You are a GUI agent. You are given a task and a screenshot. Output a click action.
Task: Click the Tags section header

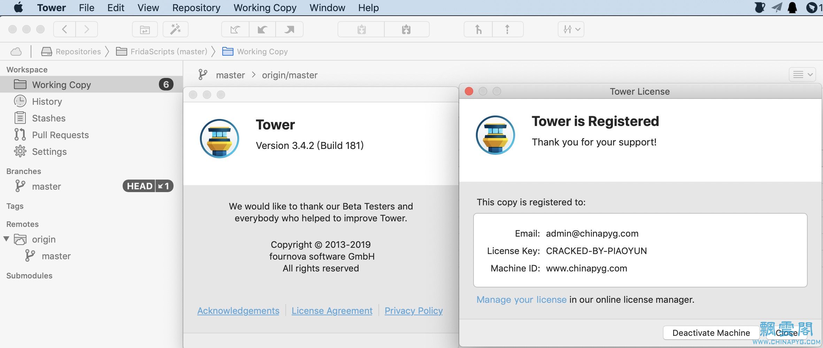(x=15, y=206)
